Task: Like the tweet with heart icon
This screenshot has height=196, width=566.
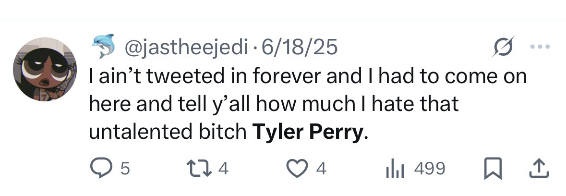Action: (297, 169)
